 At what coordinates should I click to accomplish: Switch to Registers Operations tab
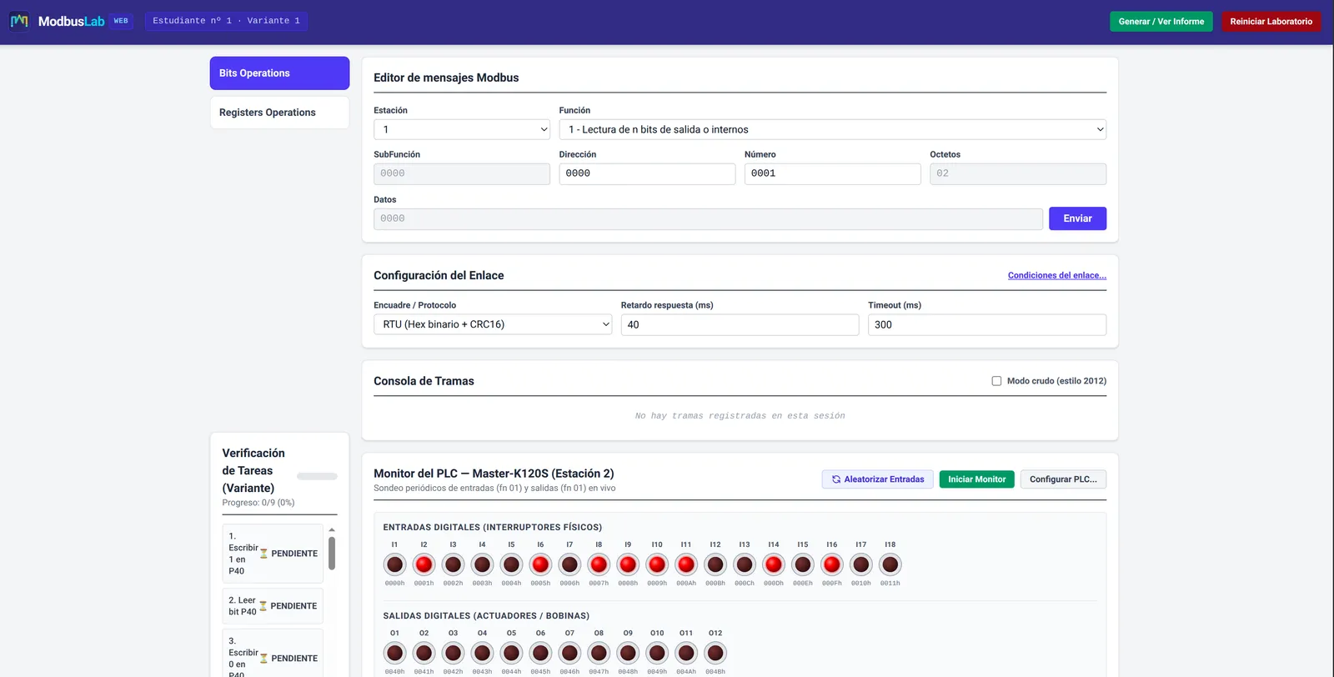279,113
